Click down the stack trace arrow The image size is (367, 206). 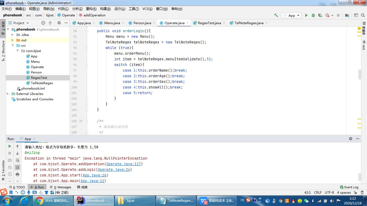17,153
